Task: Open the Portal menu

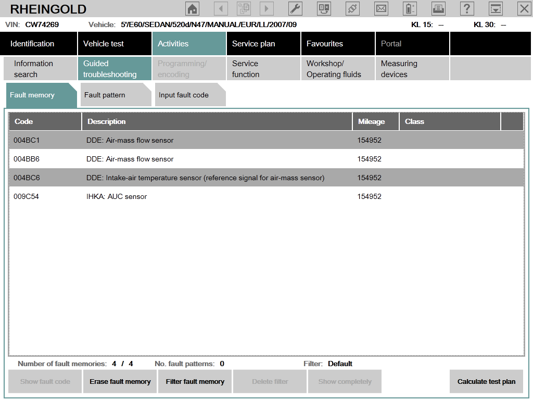Action: 412,44
